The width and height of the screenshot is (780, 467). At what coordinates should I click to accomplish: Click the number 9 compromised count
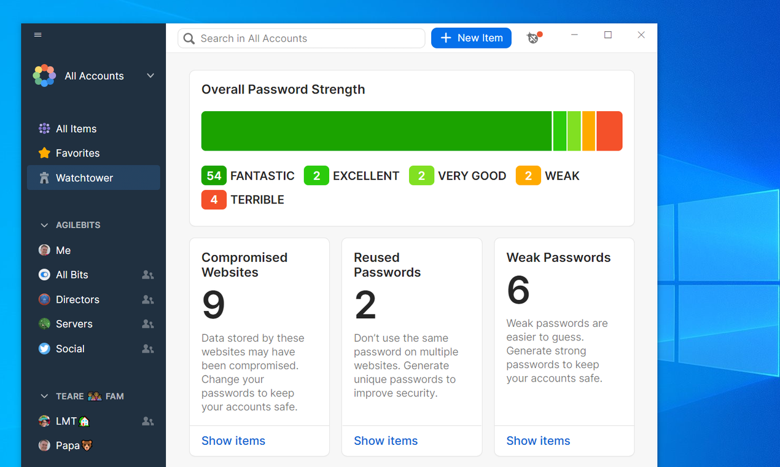(x=214, y=305)
